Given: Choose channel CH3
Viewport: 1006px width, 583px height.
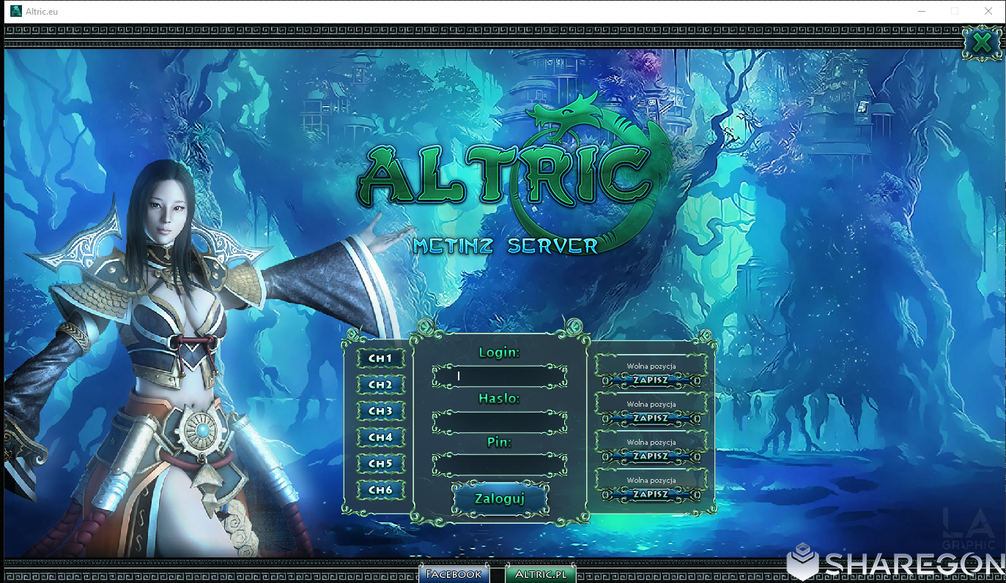Looking at the screenshot, I should click(380, 411).
